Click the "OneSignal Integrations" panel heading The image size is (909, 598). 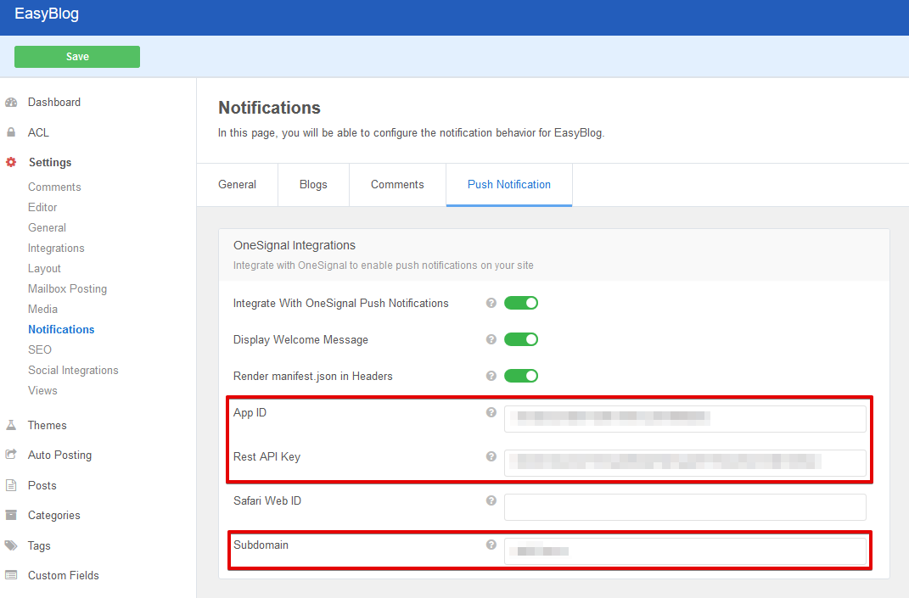tap(294, 246)
